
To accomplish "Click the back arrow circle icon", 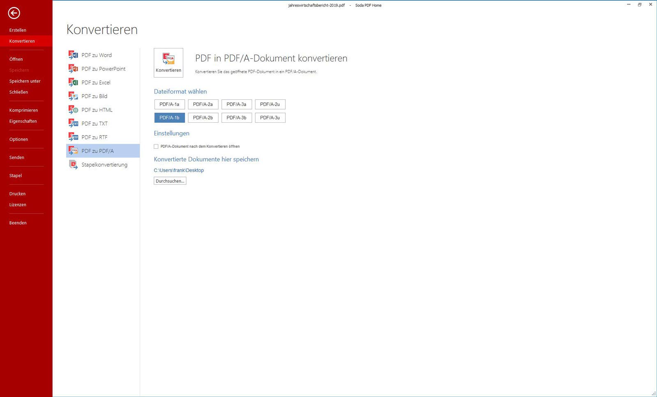I will point(14,13).
